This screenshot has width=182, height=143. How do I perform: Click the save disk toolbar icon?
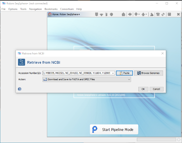coord(169,14)
